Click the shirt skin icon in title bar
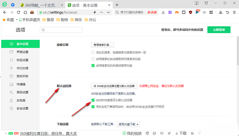Image resolution: width=239 pixels, height=136 pixels. pos(206,3)
